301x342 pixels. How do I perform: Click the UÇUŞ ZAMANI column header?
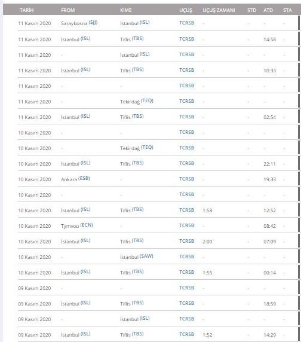(219, 10)
